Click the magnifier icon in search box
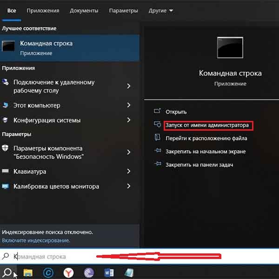The image size is (279, 279). [x=6, y=256]
